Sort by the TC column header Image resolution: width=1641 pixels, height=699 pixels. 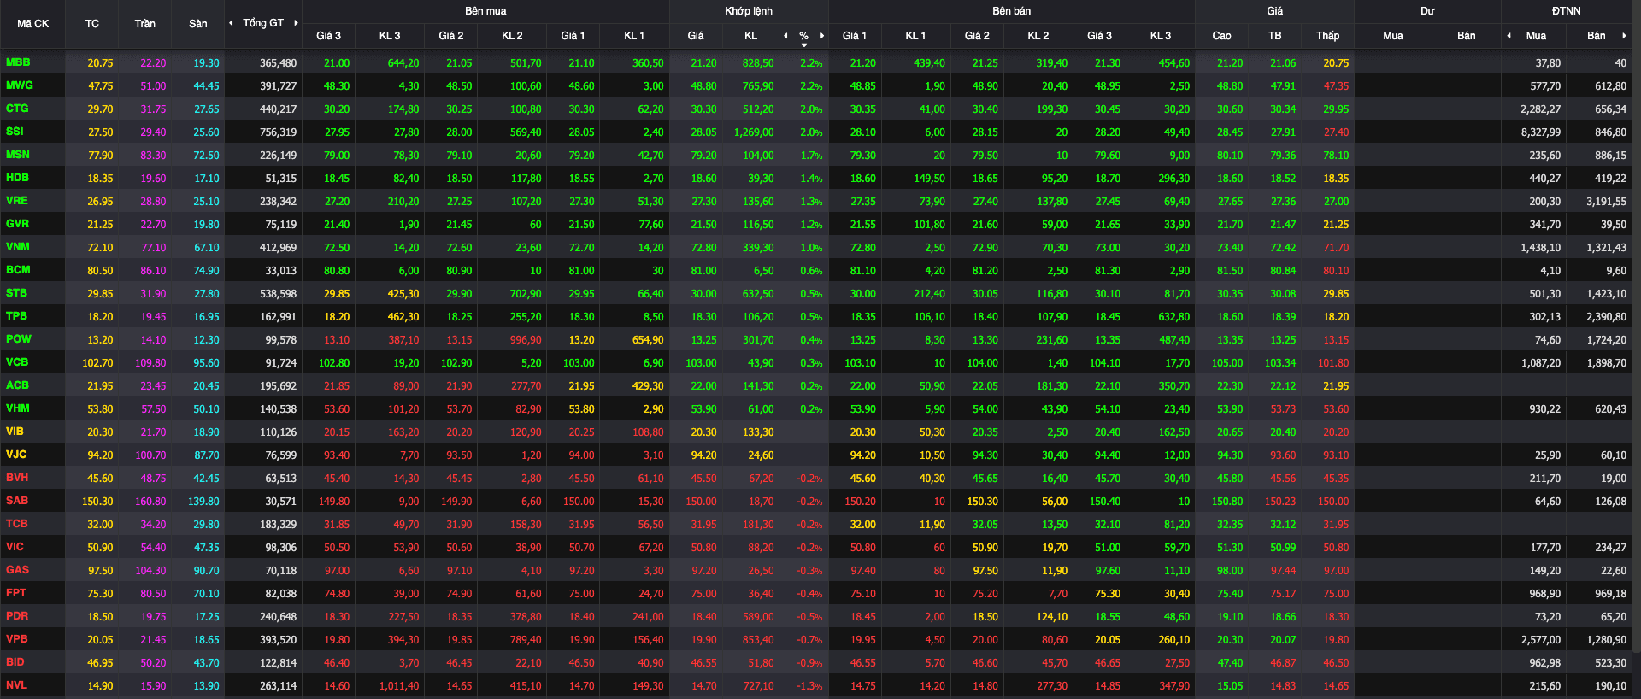[x=92, y=24]
